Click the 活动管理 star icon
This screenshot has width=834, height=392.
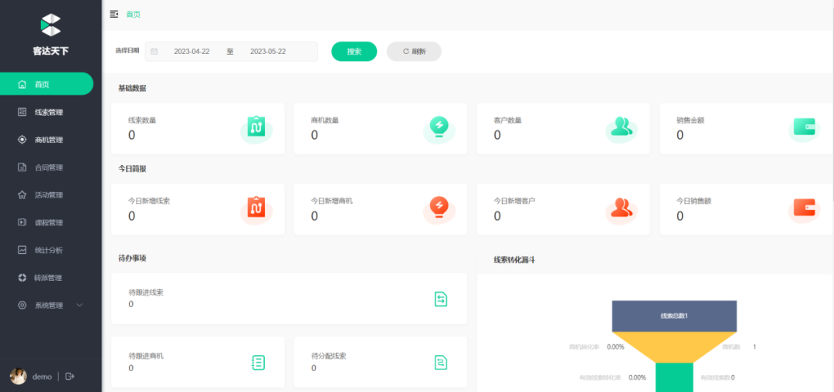pos(22,195)
